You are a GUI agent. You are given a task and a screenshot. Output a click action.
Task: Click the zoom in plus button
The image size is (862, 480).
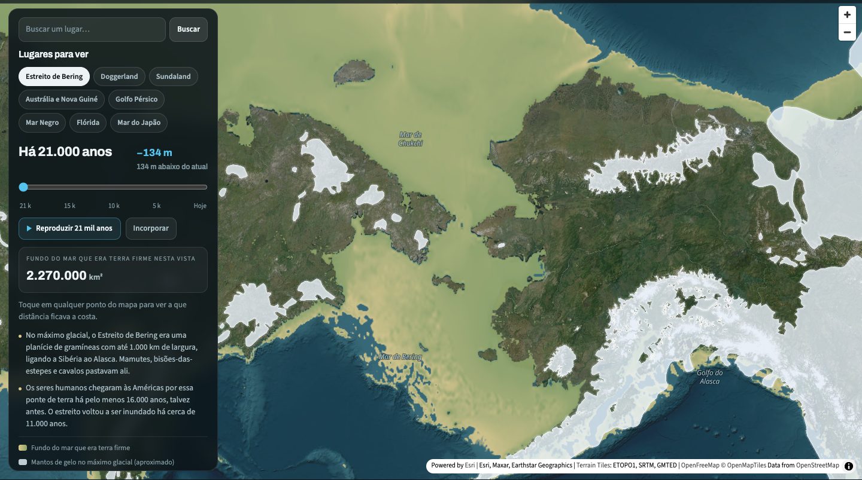pyautogui.click(x=847, y=15)
